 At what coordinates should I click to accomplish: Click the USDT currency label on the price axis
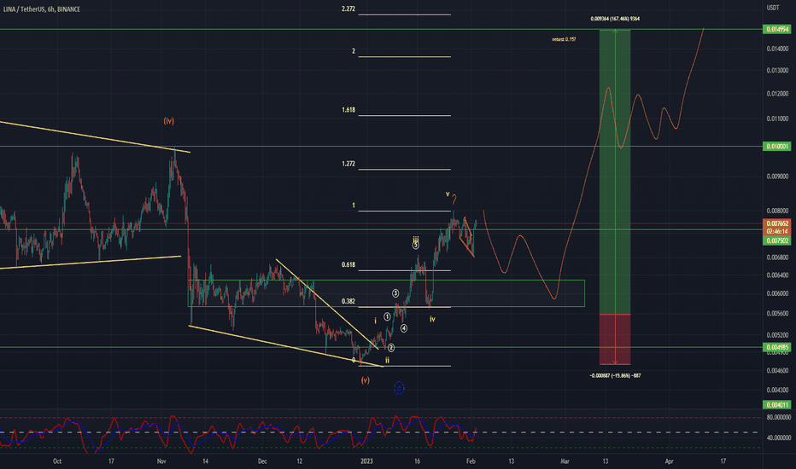point(773,8)
